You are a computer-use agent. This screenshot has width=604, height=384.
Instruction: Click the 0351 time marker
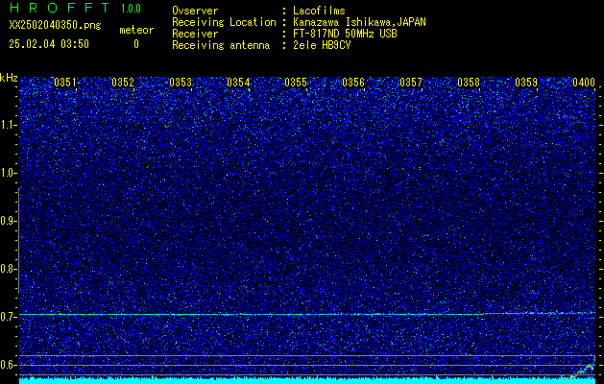click(65, 83)
